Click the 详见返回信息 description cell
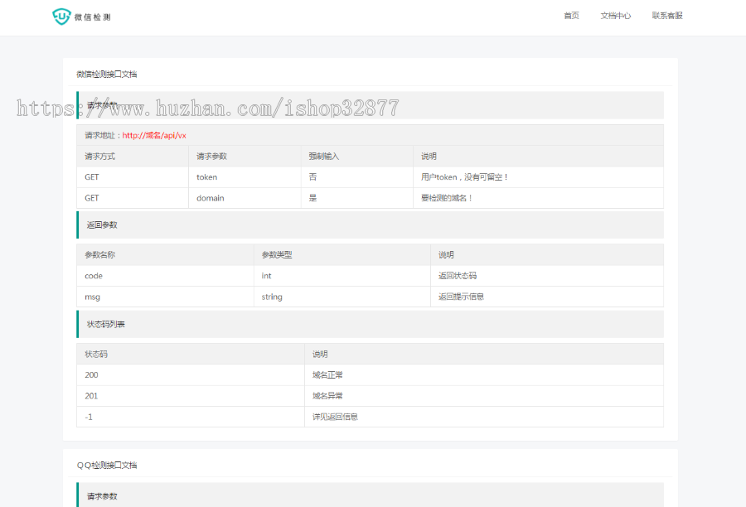The height and width of the screenshot is (507, 746). click(x=484, y=417)
